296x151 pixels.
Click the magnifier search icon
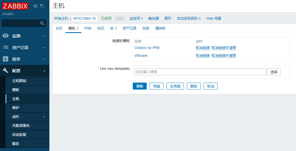(x=42, y=23)
